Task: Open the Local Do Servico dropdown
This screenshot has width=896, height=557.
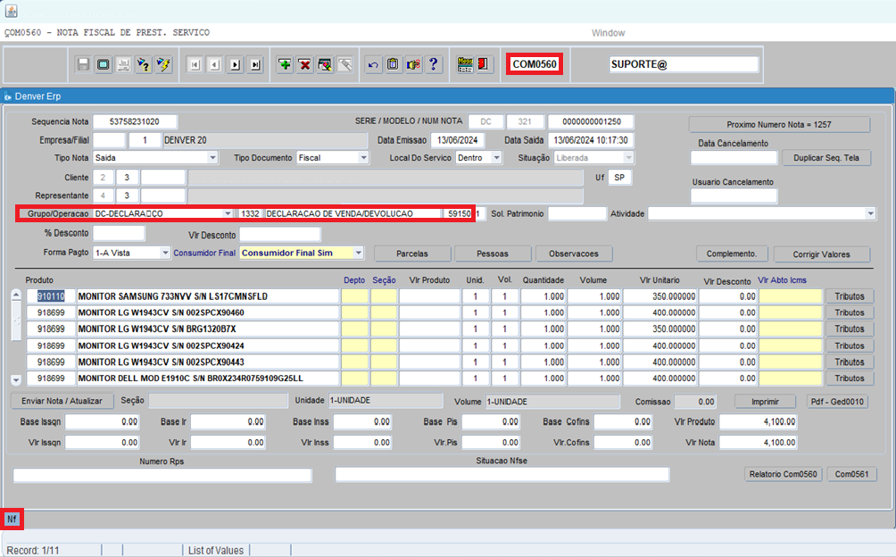Action: tap(496, 158)
